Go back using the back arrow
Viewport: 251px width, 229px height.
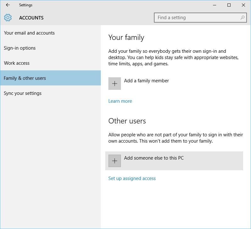(8, 5)
